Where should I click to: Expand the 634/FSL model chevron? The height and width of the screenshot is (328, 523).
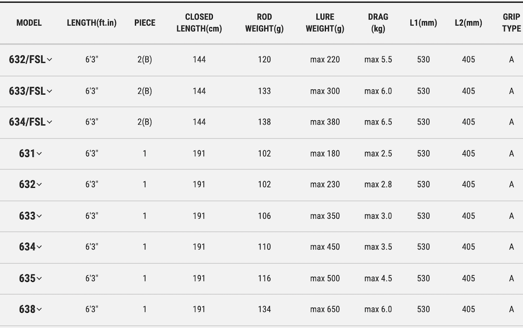(x=49, y=122)
